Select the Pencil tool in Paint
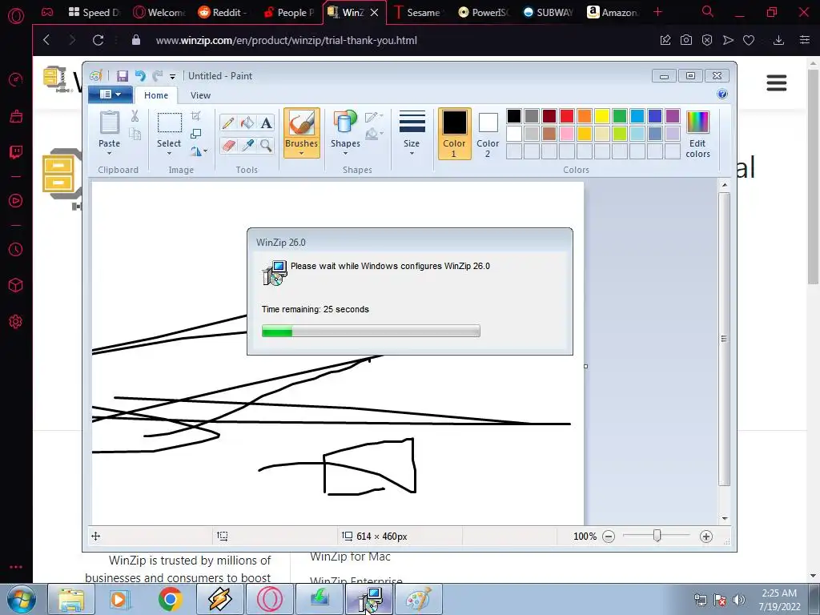The height and width of the screenshot is (615, 820). [x=228, y=123]
